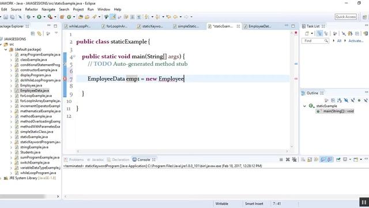This screenshot has width=369, height=208.
Task: Toggle Hide Local Types in Outline view
Action: [x=366, y=101]
